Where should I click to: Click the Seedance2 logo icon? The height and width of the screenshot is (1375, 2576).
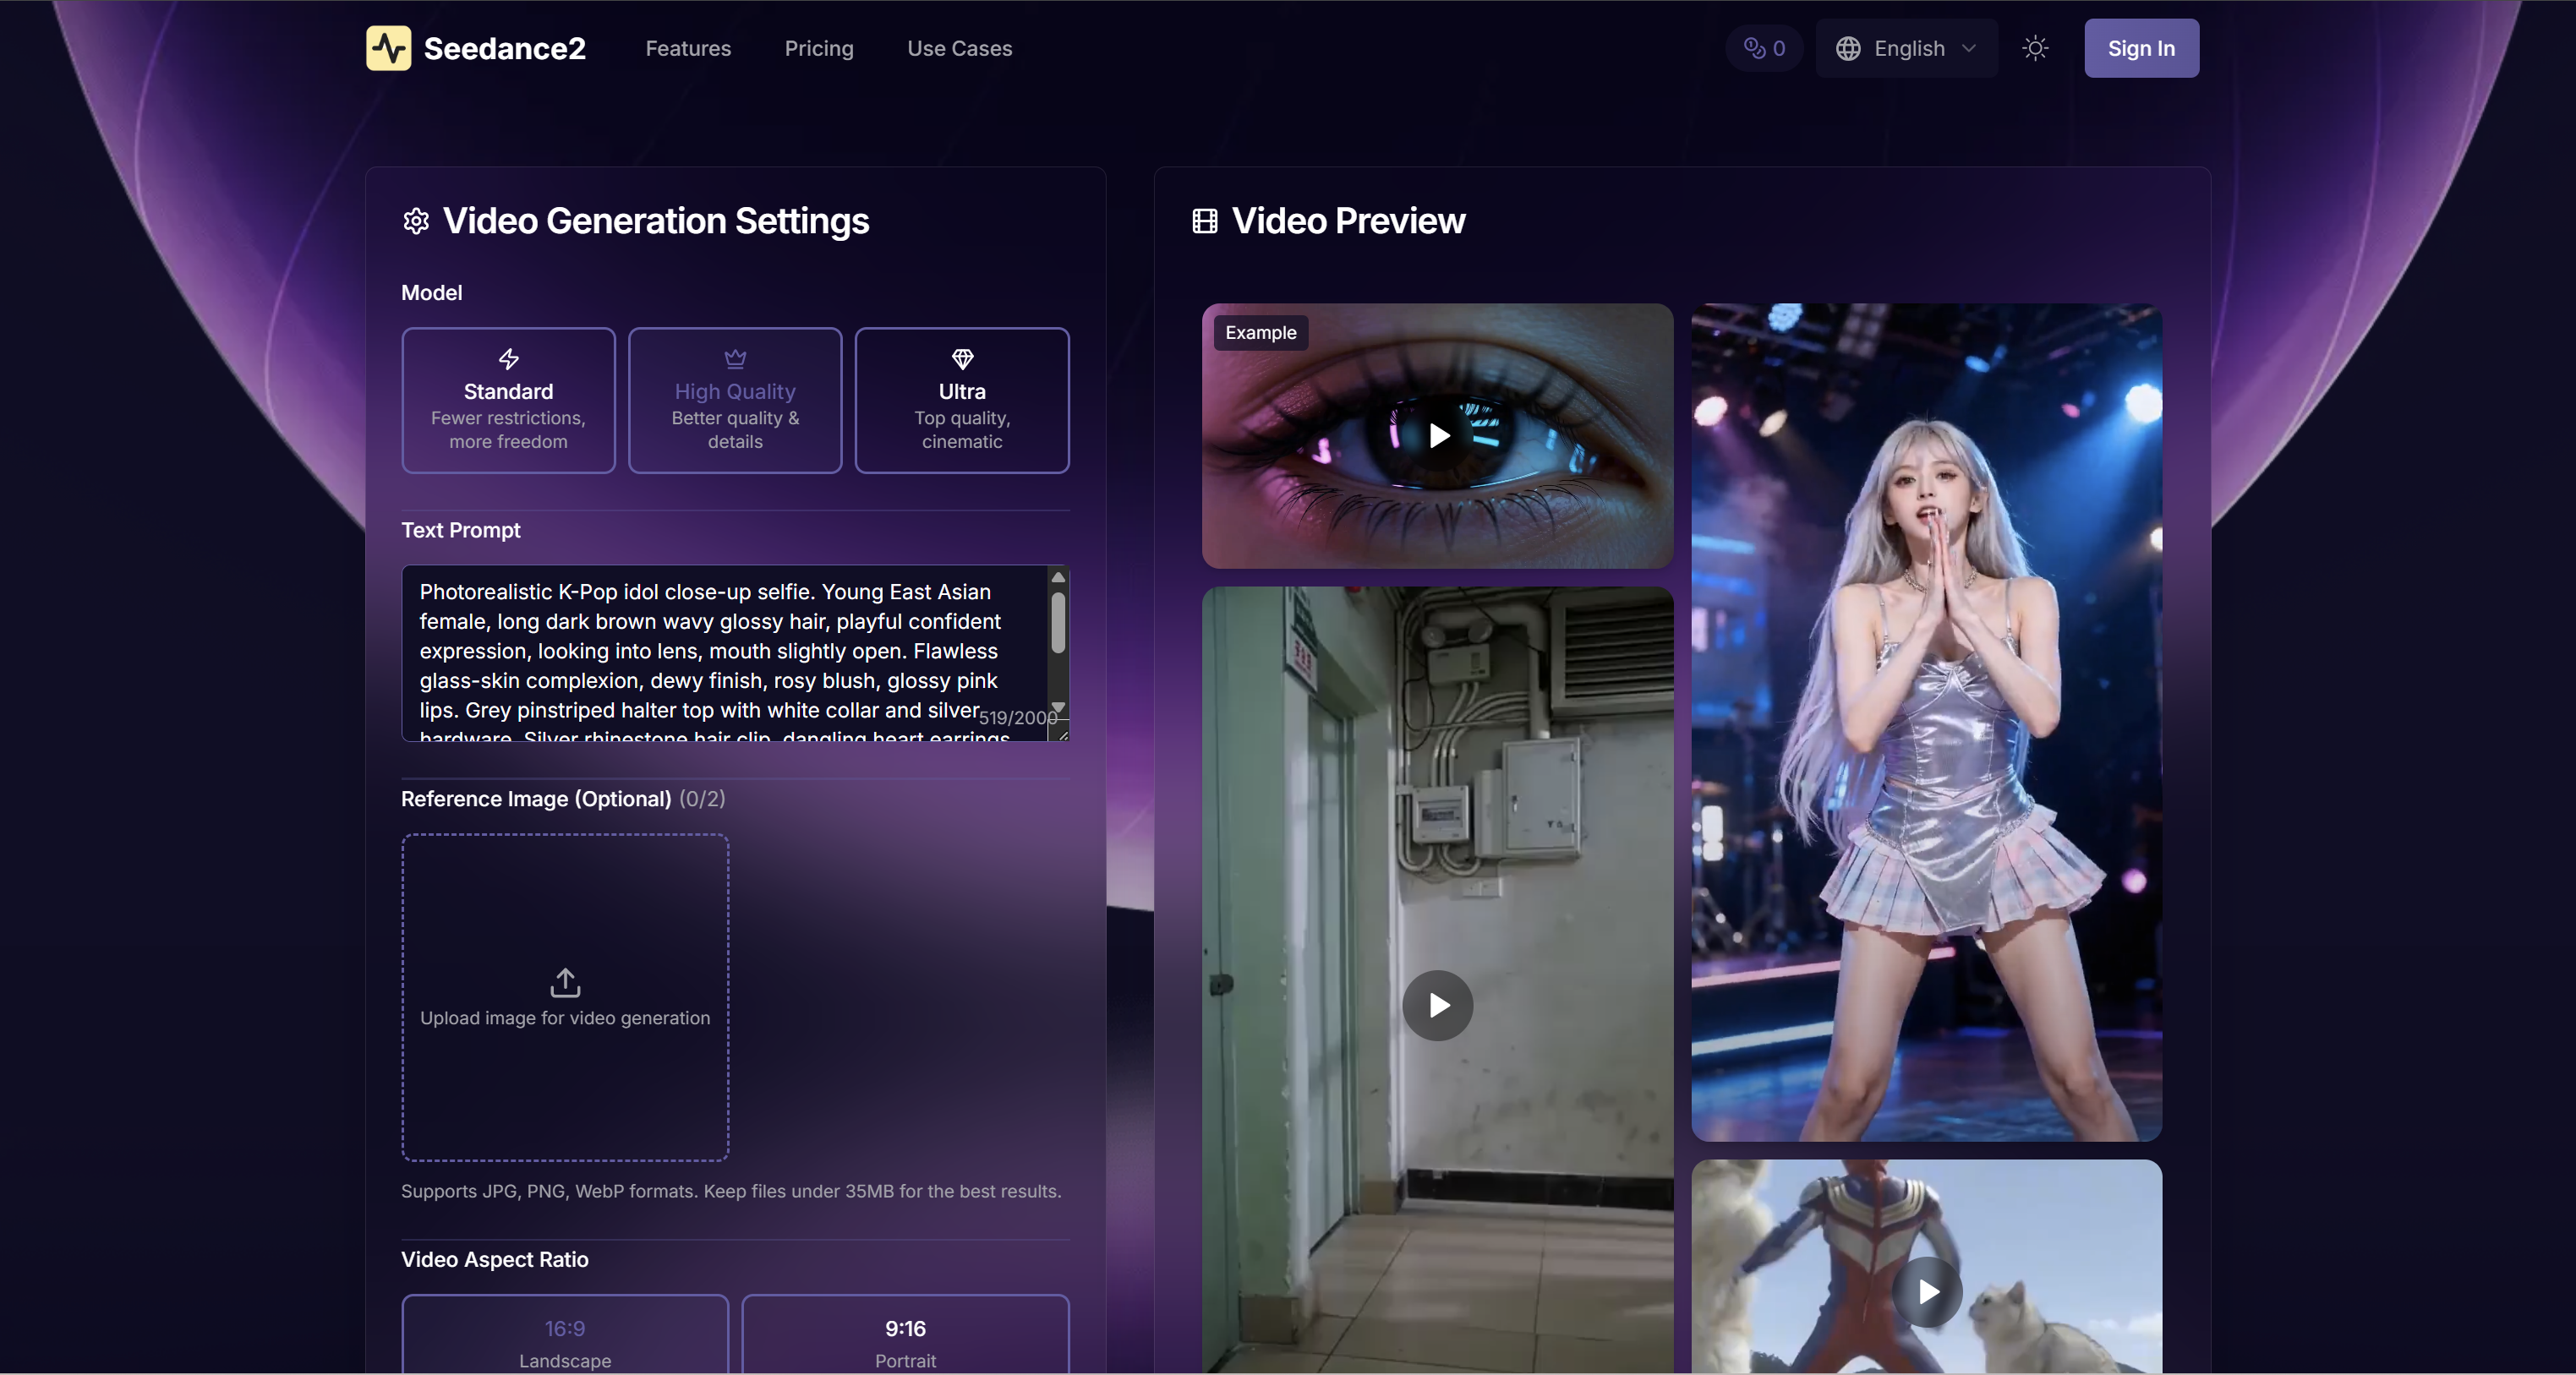[388, 48]
